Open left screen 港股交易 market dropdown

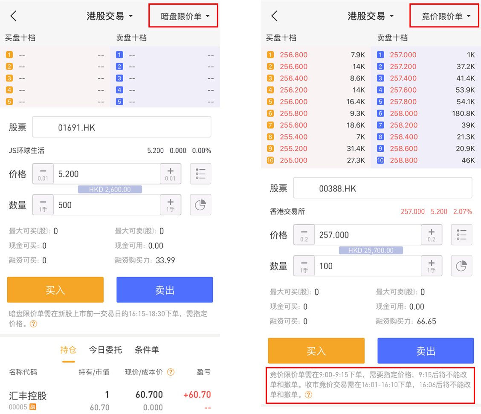tap(110, 16)
